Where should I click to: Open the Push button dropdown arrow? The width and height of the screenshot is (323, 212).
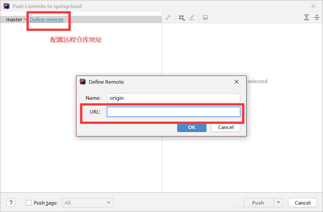(278, 203)
